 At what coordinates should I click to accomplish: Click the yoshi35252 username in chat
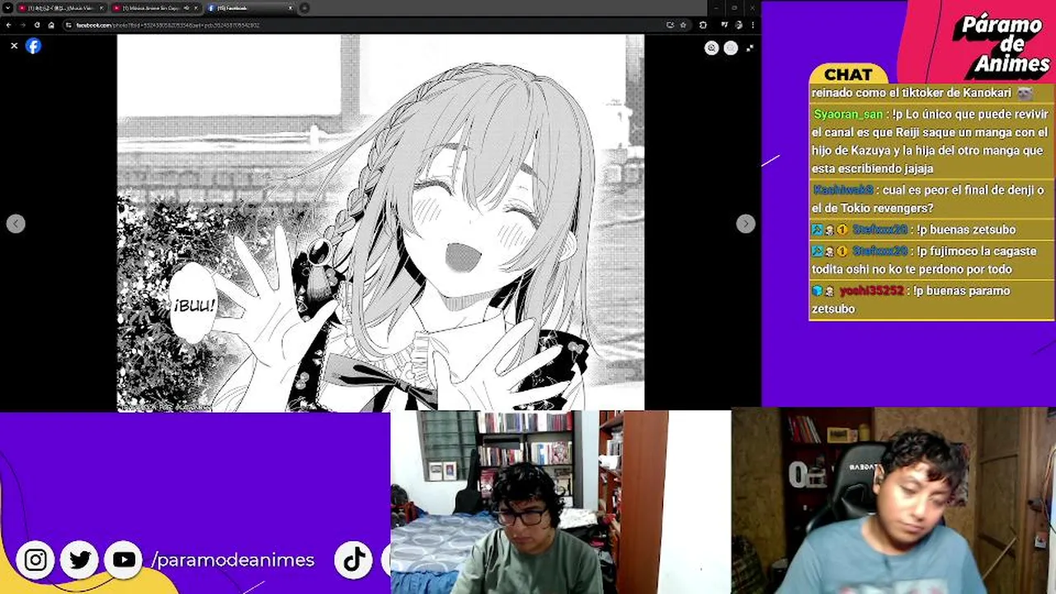pyautogui.click(x=872, y=291)
